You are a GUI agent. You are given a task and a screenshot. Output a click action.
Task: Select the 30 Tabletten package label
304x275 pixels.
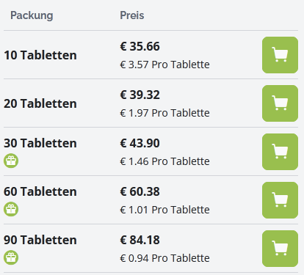click(x=40, y=143)
